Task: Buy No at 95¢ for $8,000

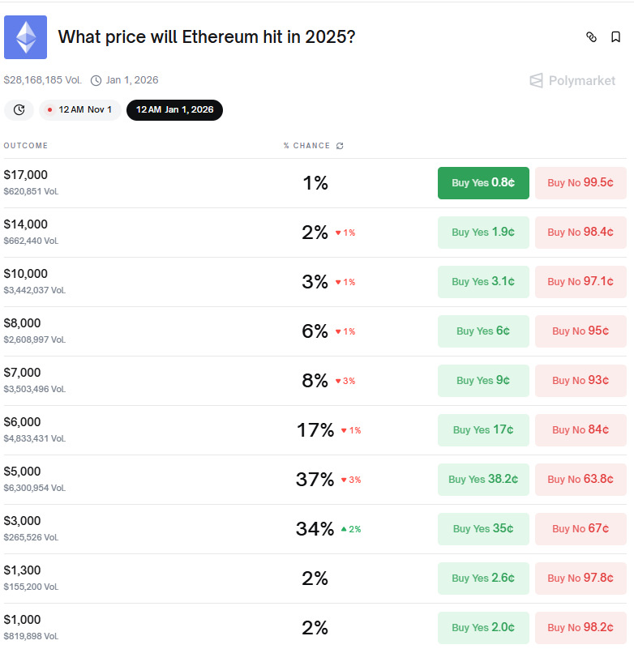Action: [x=580, y=331]
